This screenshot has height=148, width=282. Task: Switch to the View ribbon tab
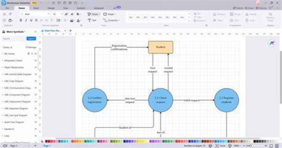pos(65,8)
